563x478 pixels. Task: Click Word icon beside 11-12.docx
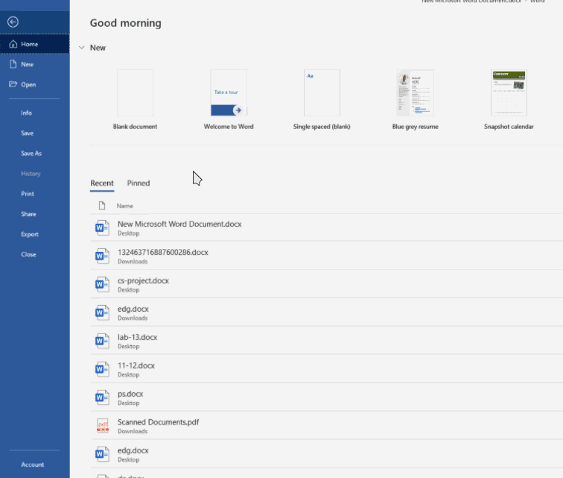pyautogui.click(x=102, y=369)
